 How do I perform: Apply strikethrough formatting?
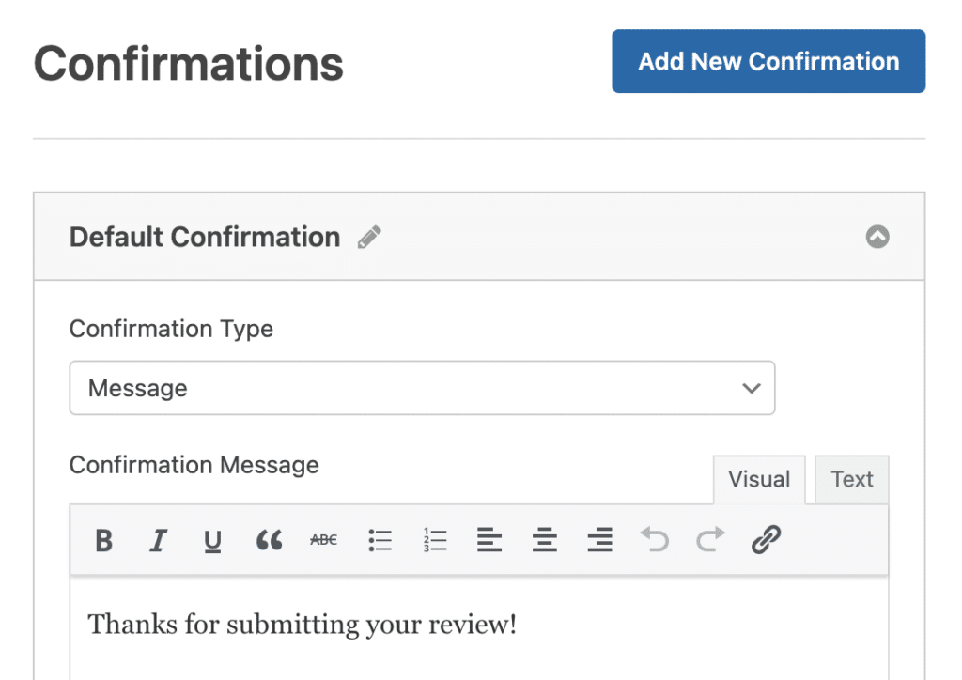pyautogui.click(x=322, y=540)
